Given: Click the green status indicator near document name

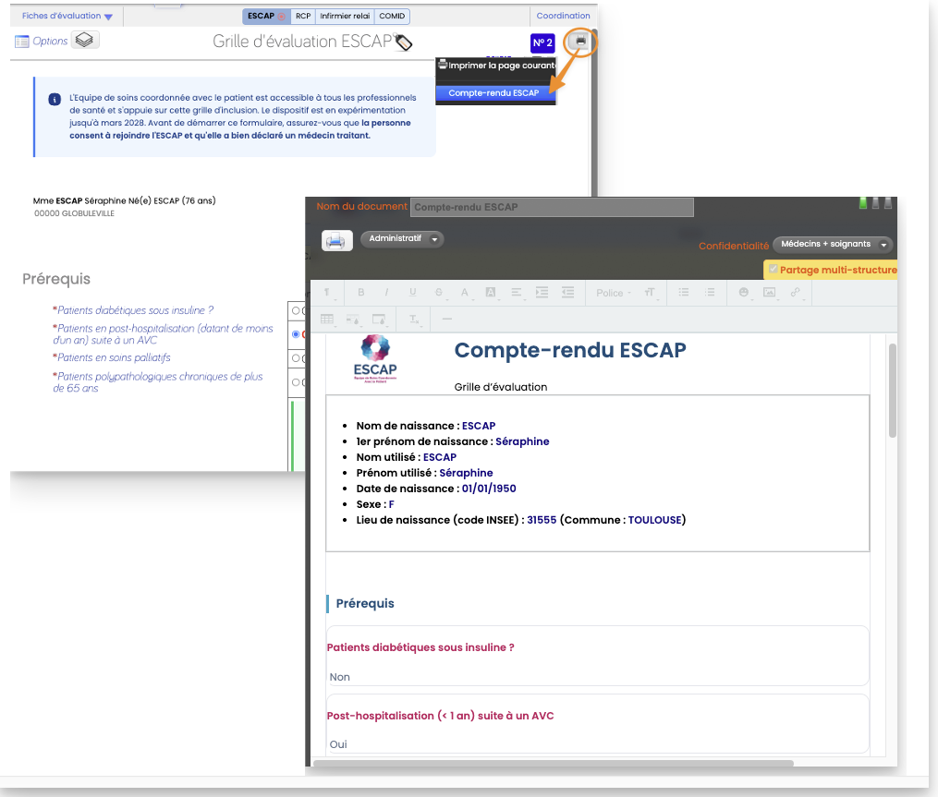Looking at the screenshot, I should (x=862, y=203).
